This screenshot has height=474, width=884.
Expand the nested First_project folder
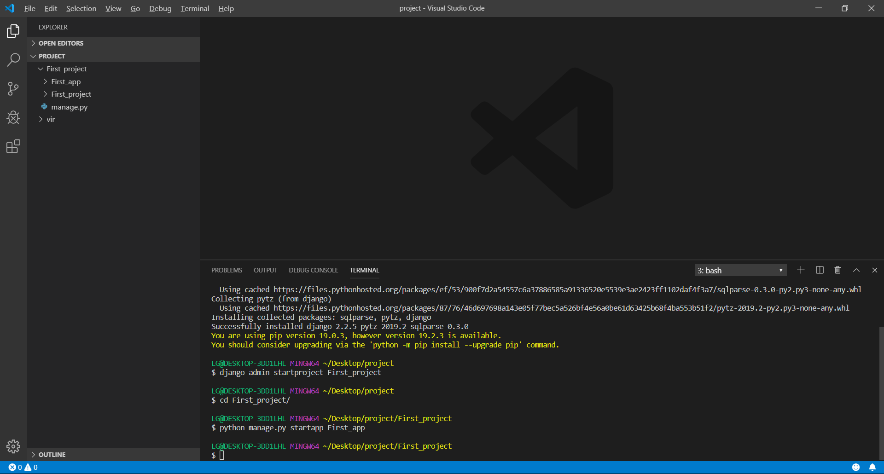[114, 94]
